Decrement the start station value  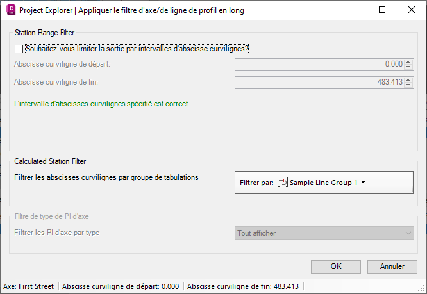[x=408, y=67]
